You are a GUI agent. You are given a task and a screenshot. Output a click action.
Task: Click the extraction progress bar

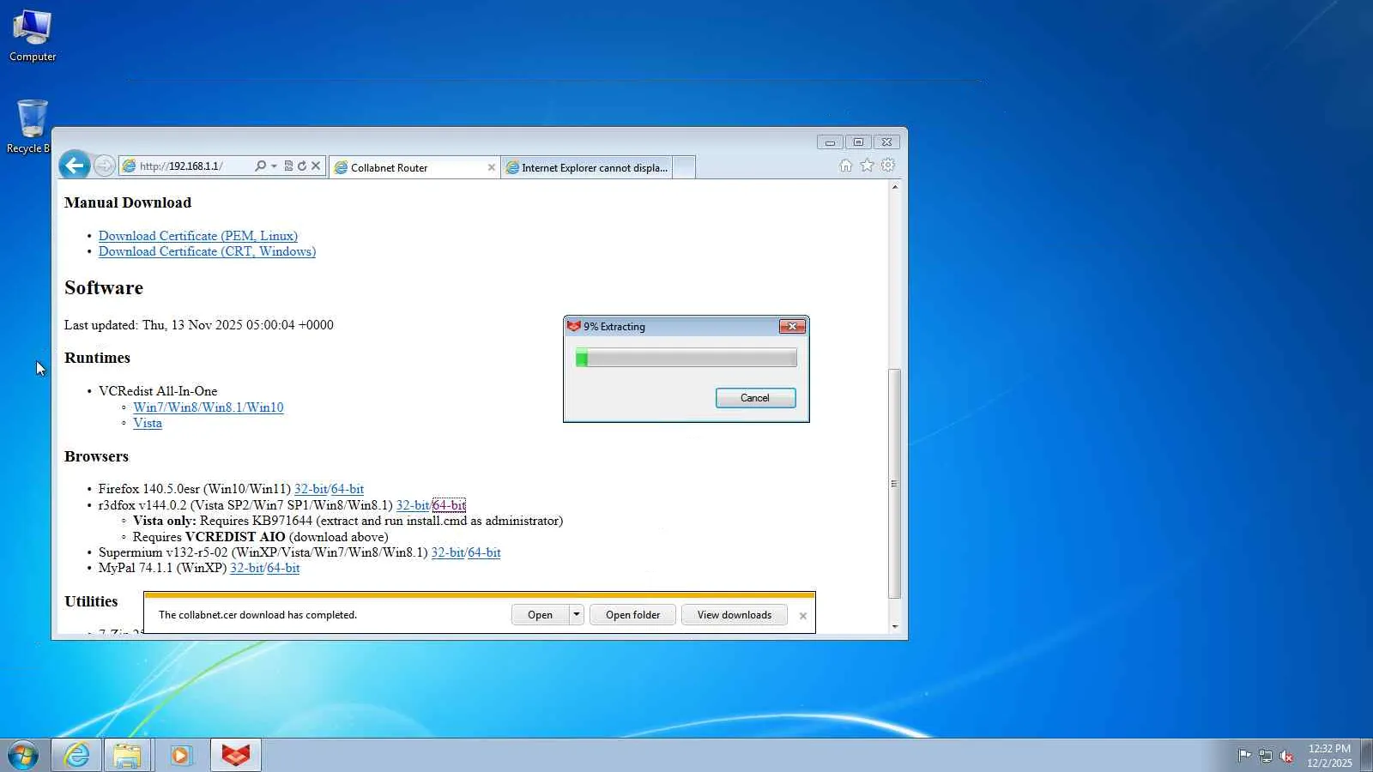coord(686,358)
